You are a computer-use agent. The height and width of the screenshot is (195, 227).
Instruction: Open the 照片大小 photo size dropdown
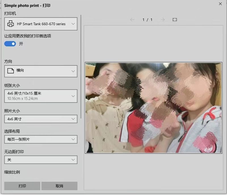click(x=41, y=119)
